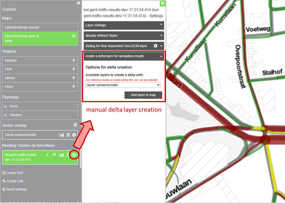Expand already defined Styles section

coord(124,36)
